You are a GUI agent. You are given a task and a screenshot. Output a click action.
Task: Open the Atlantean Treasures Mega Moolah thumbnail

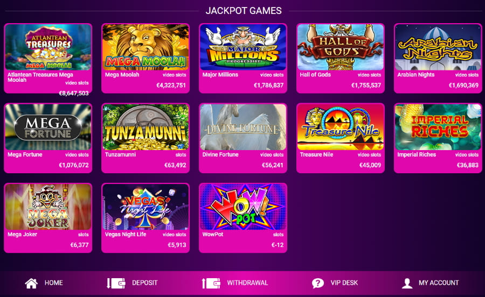click(x=48, y=47)
